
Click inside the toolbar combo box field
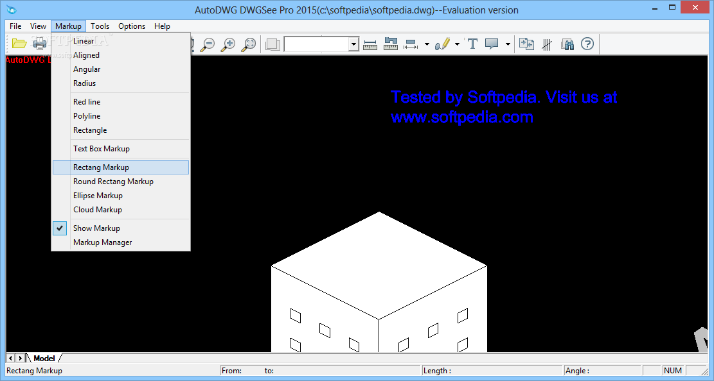(x=316, y=44)
